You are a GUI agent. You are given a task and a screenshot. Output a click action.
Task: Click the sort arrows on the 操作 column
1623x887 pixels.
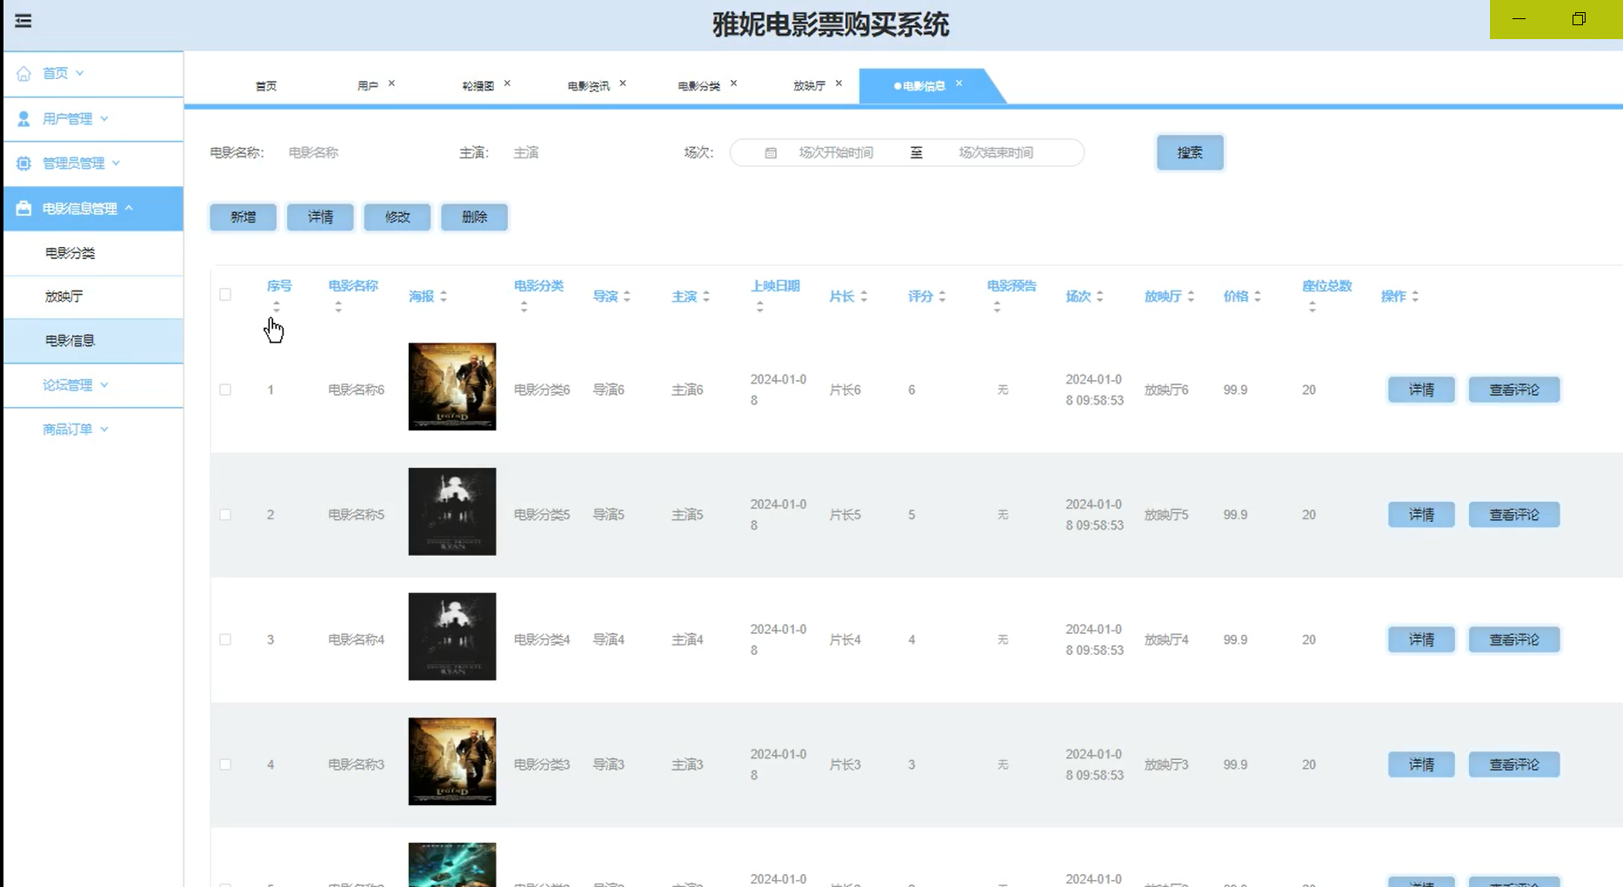[x=1415, y=297]
